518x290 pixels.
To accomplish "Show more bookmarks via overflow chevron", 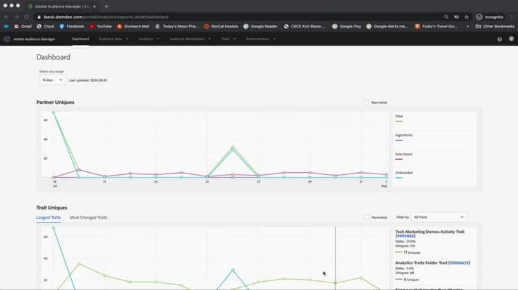I will [x=468, y=26].
